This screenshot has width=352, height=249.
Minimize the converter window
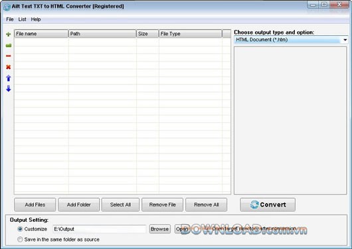point(313,5)
